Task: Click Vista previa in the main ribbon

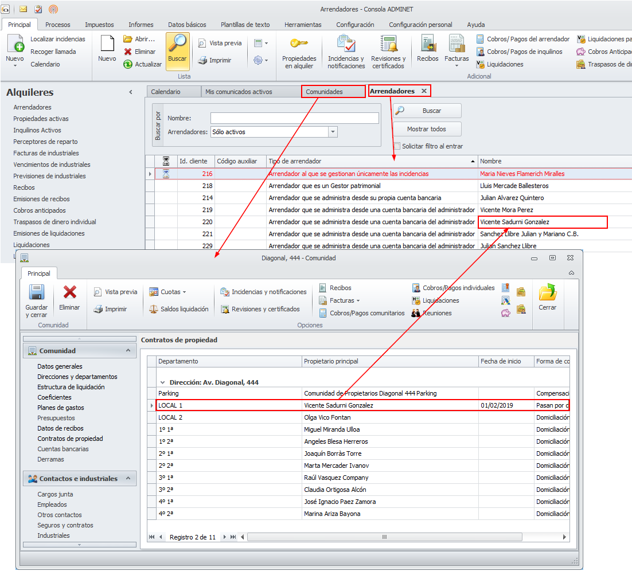Action: (220, 43)
